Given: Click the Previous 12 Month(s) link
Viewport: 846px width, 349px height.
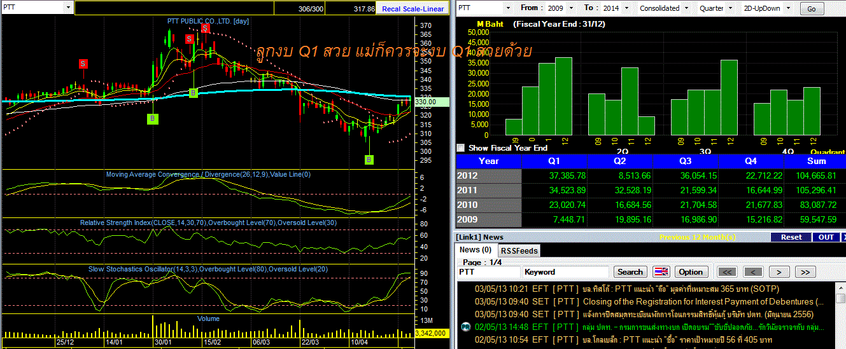Looking at the screenshot, I should pyautogui.click(x=698, y=236).
